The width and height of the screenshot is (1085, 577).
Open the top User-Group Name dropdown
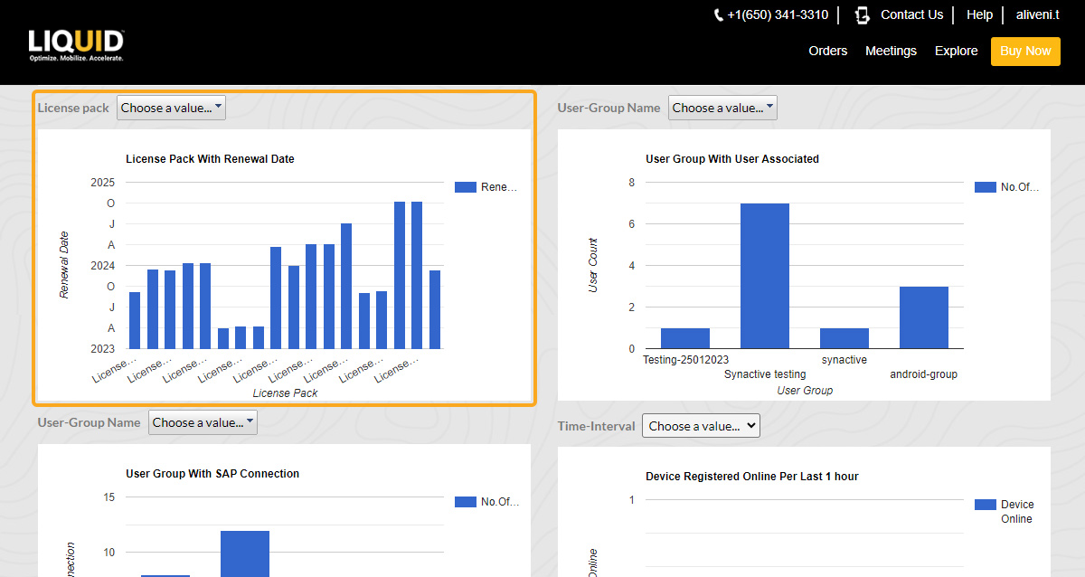(x=722, y=108)
